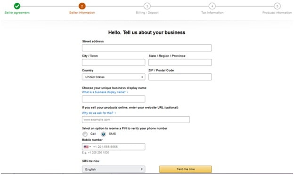Expand the phone country code arrow
The width and height of the screenshot is (294, 175).
pos(90,147)
